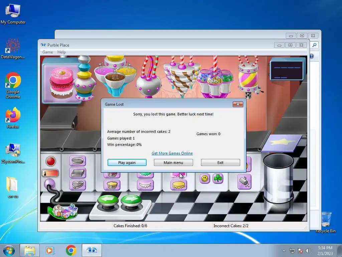The width and height of the screenshot is (342, 257).
Task: Open Chrome from the taskbar
Action: pyautogui.click(x=71, y=250)
